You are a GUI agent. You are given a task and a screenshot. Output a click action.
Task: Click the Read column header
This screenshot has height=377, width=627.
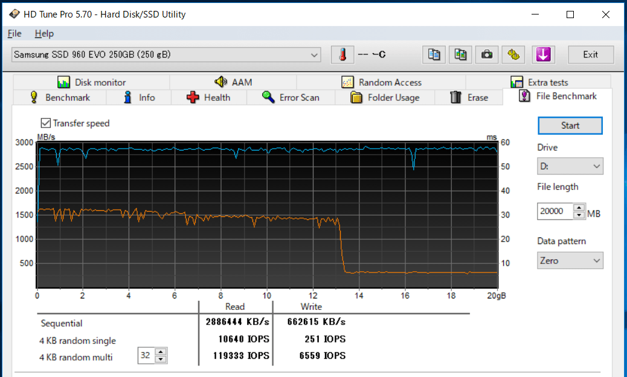click(x=235, y=307)
